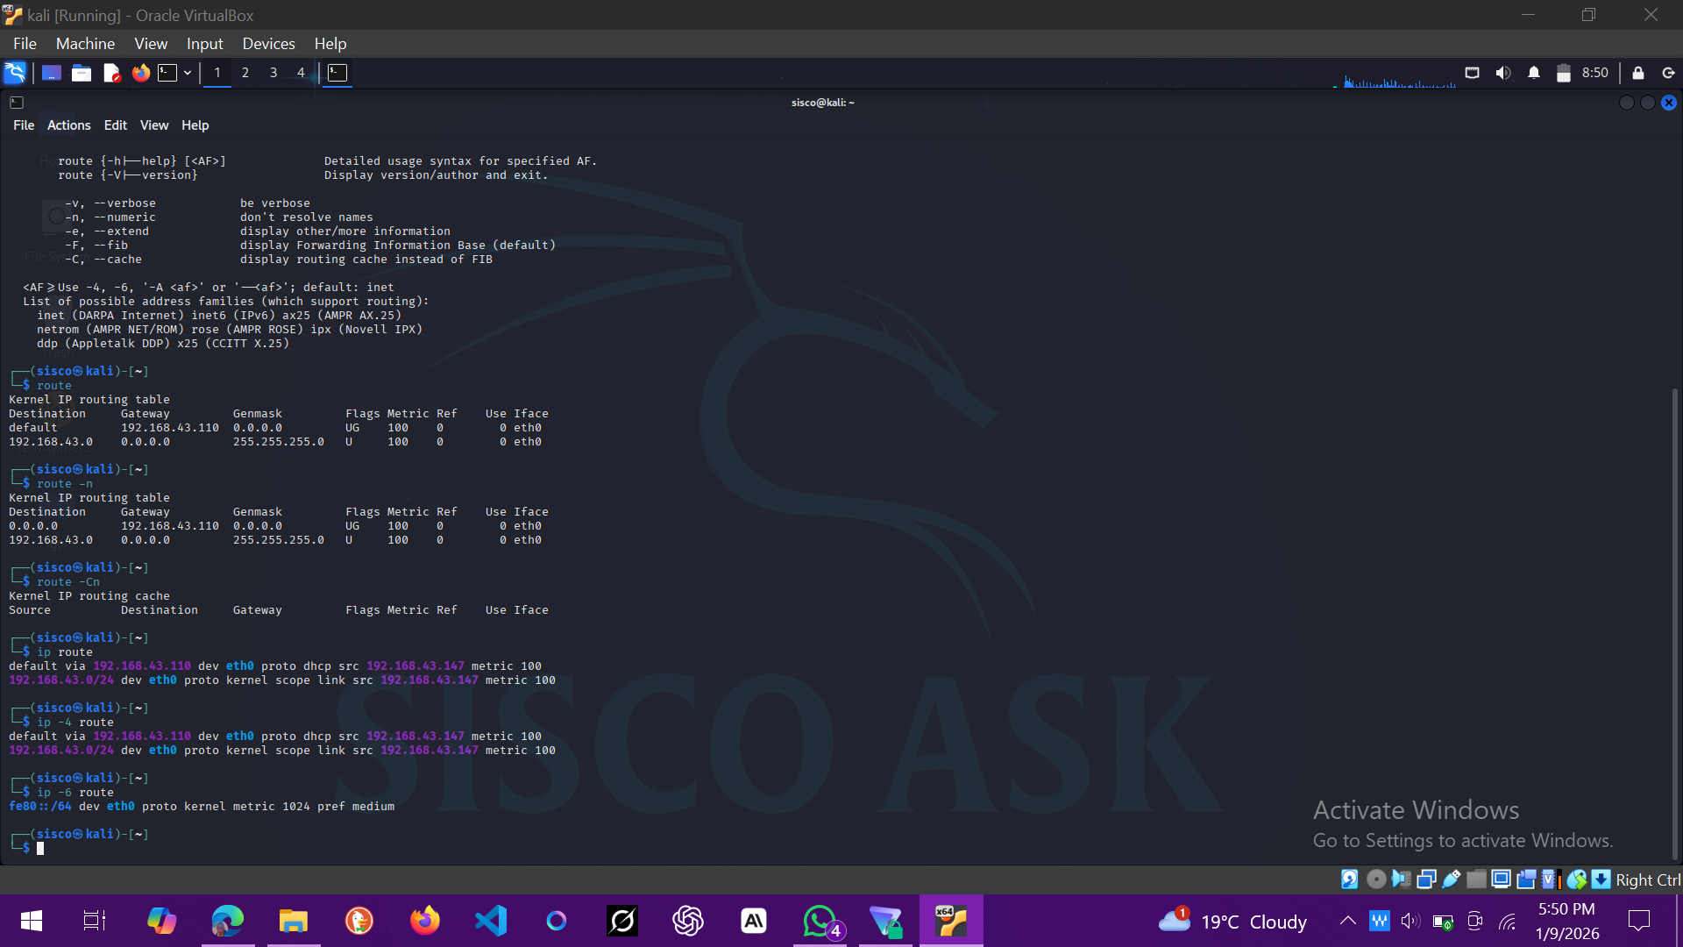Screen dimensions: 1683x947
Task: Click the Kali log out icon
Action: tap(1668, 73)
